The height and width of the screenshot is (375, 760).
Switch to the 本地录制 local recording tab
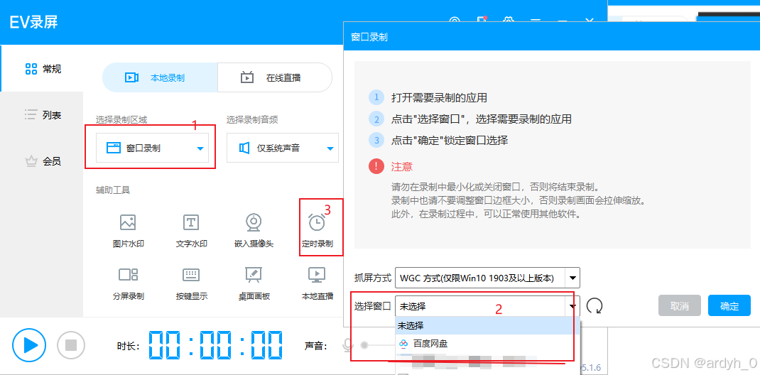[x=160, y=77]
